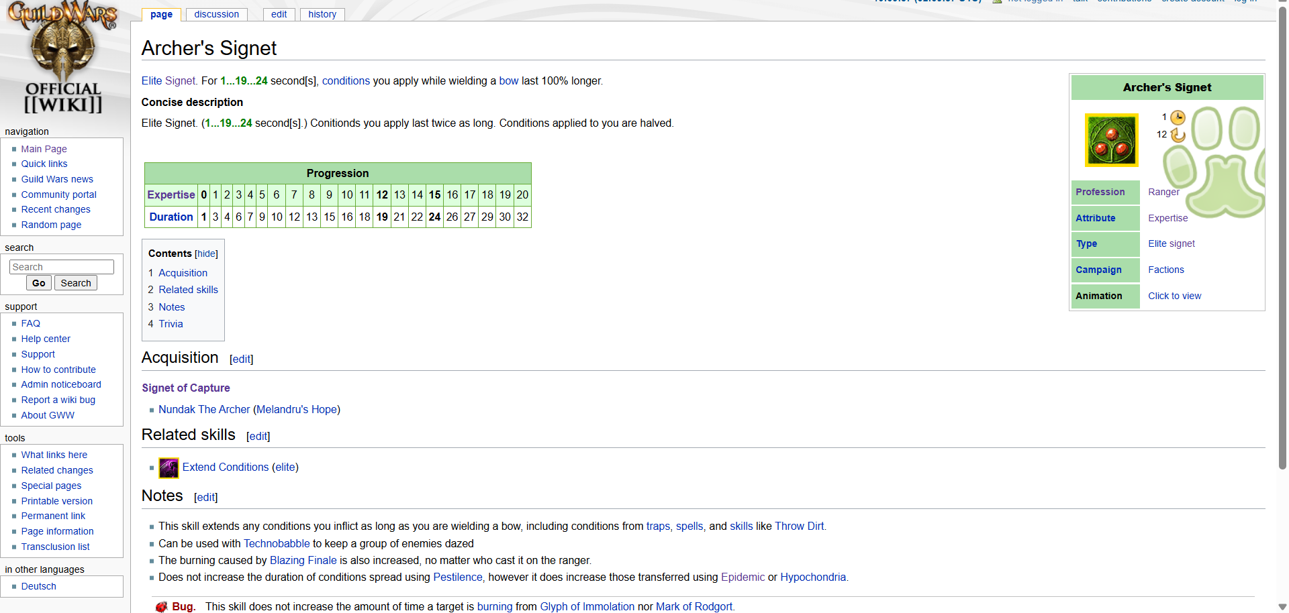Edit the Related skills section
This screenshot has width=1289, height=613.
[258, 437]
